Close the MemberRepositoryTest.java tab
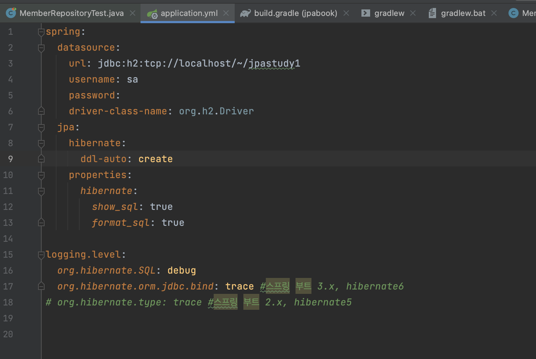The image size is (536, 359). [133, 13]
